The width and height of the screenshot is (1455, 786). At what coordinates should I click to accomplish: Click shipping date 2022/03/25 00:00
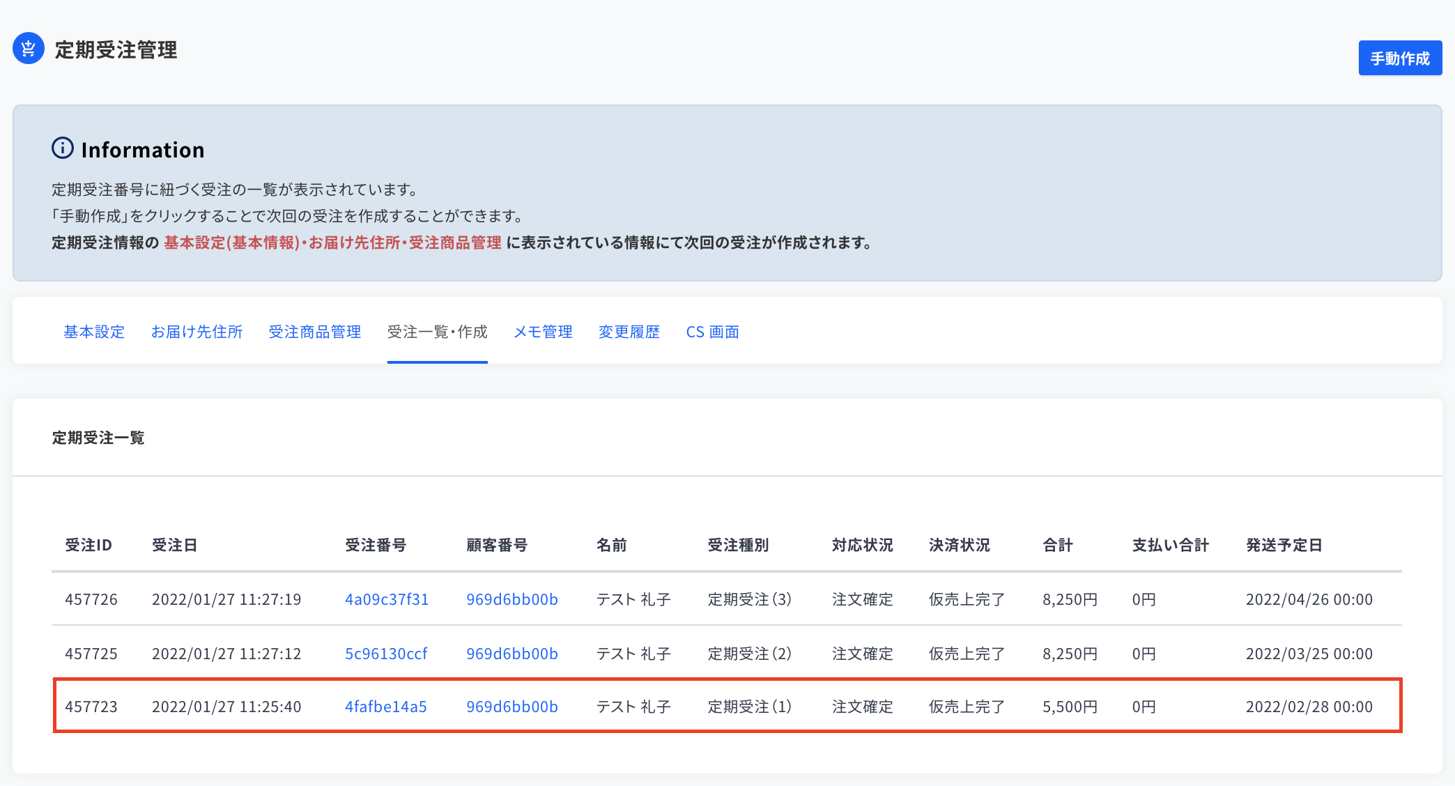(1309, 654)
